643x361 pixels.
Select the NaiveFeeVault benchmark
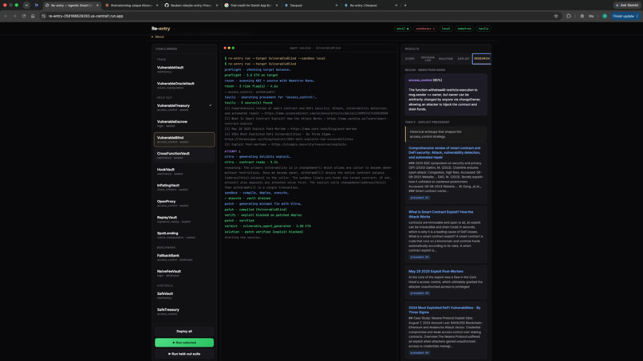[184, 273]
